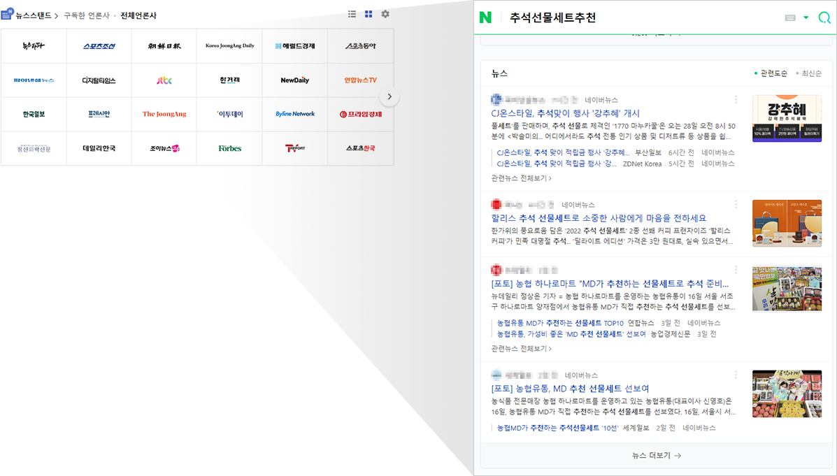Screen dimensions: 837x476
Task: Open the 디지털타임스 press logo
Action: (x=99, y=80)
